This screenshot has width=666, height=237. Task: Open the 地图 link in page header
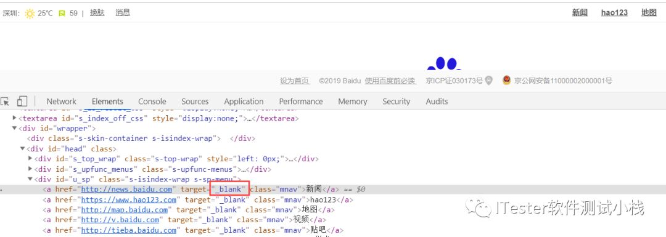point(649,13)
